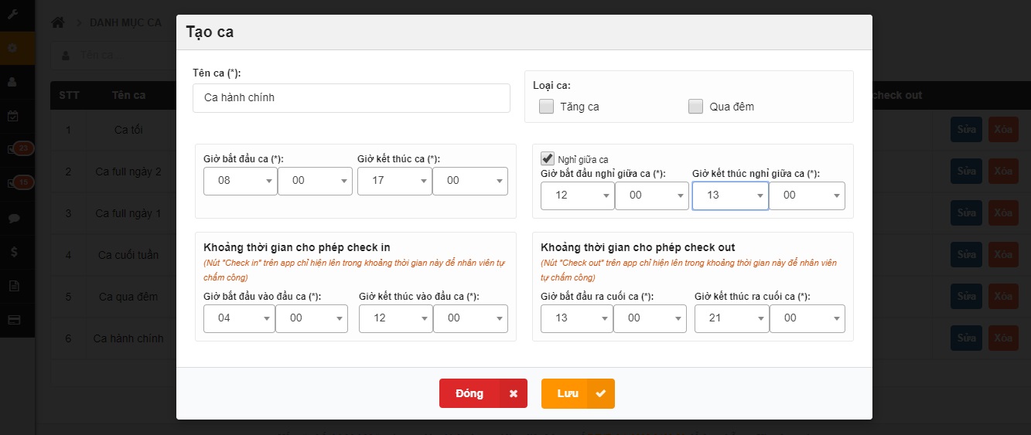Open the document file sidebar icon

coord(12,286)
